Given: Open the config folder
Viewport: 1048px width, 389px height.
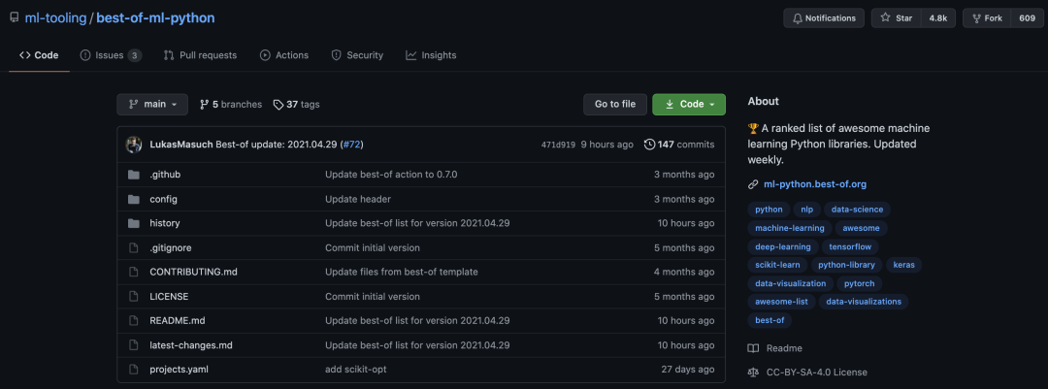Looking at the screenshot, I should [163, 199].
